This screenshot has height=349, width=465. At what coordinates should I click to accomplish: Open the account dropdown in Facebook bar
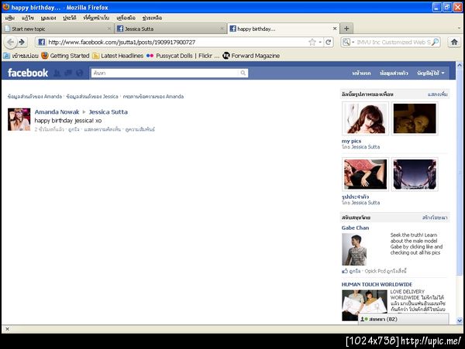pos(431,73)
